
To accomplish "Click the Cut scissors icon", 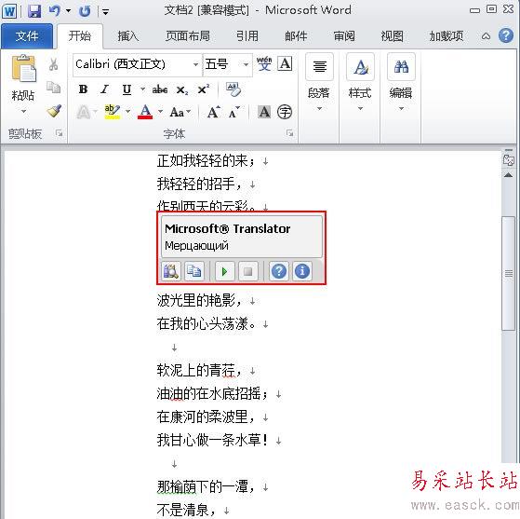I will tap(53, 64).
